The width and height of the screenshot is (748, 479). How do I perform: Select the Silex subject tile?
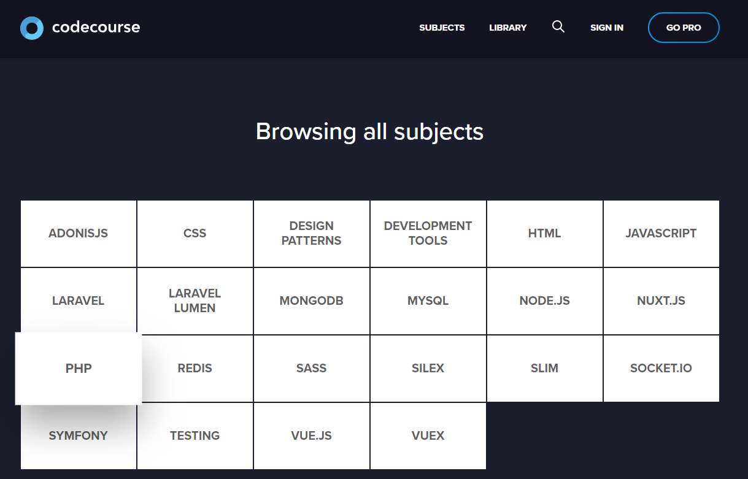pos(428,369)
